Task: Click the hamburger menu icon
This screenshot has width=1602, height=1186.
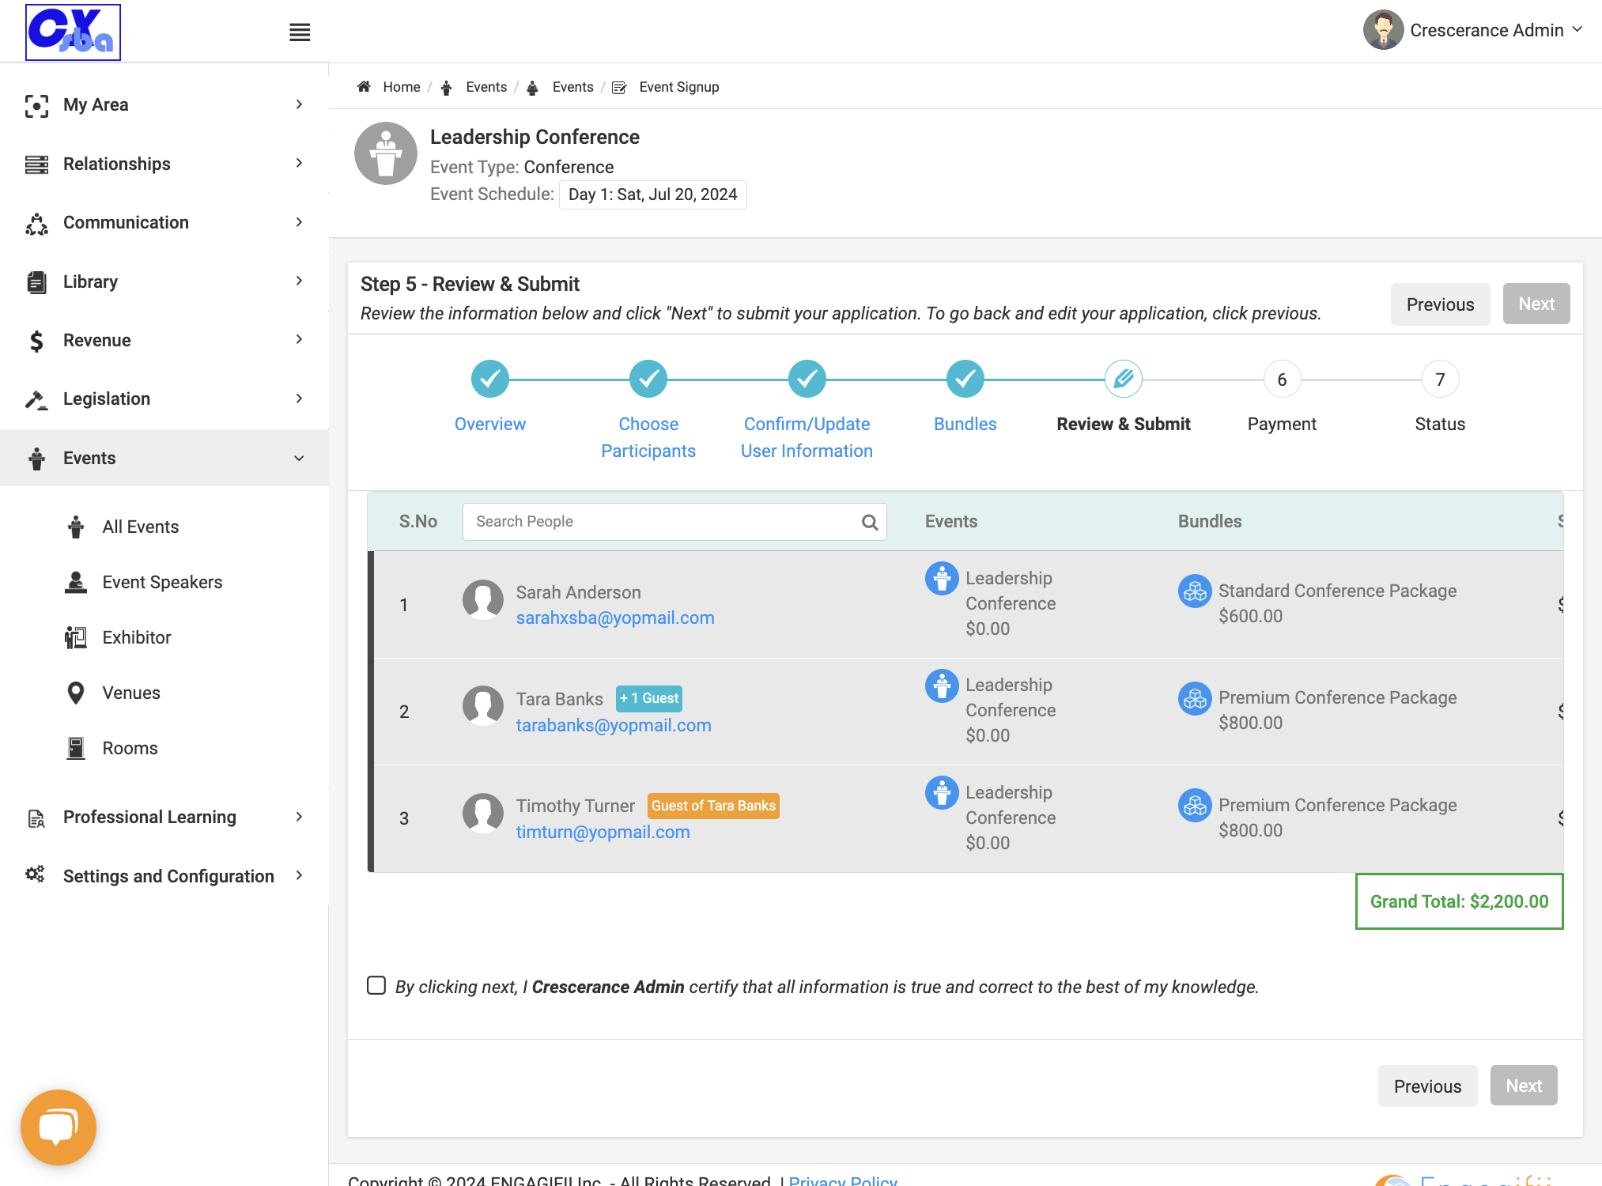Action: click(x=300, y=32)
